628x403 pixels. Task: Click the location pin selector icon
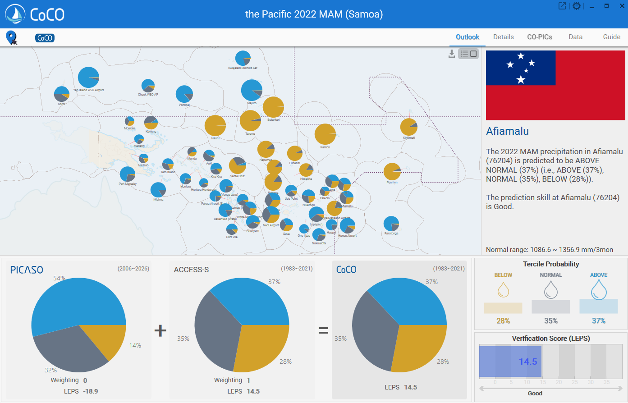coord(11,38)
